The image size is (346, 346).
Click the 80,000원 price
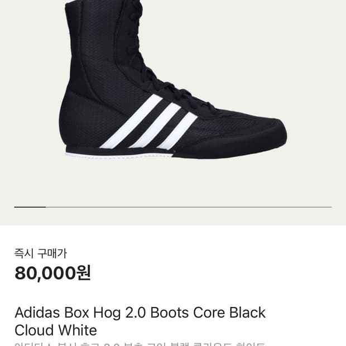click(x=52, y=273)
